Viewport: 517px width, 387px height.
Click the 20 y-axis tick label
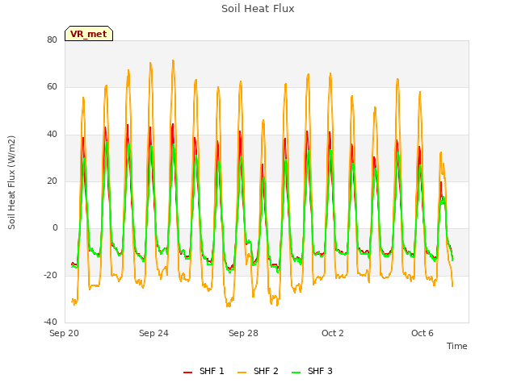[52, 181]
